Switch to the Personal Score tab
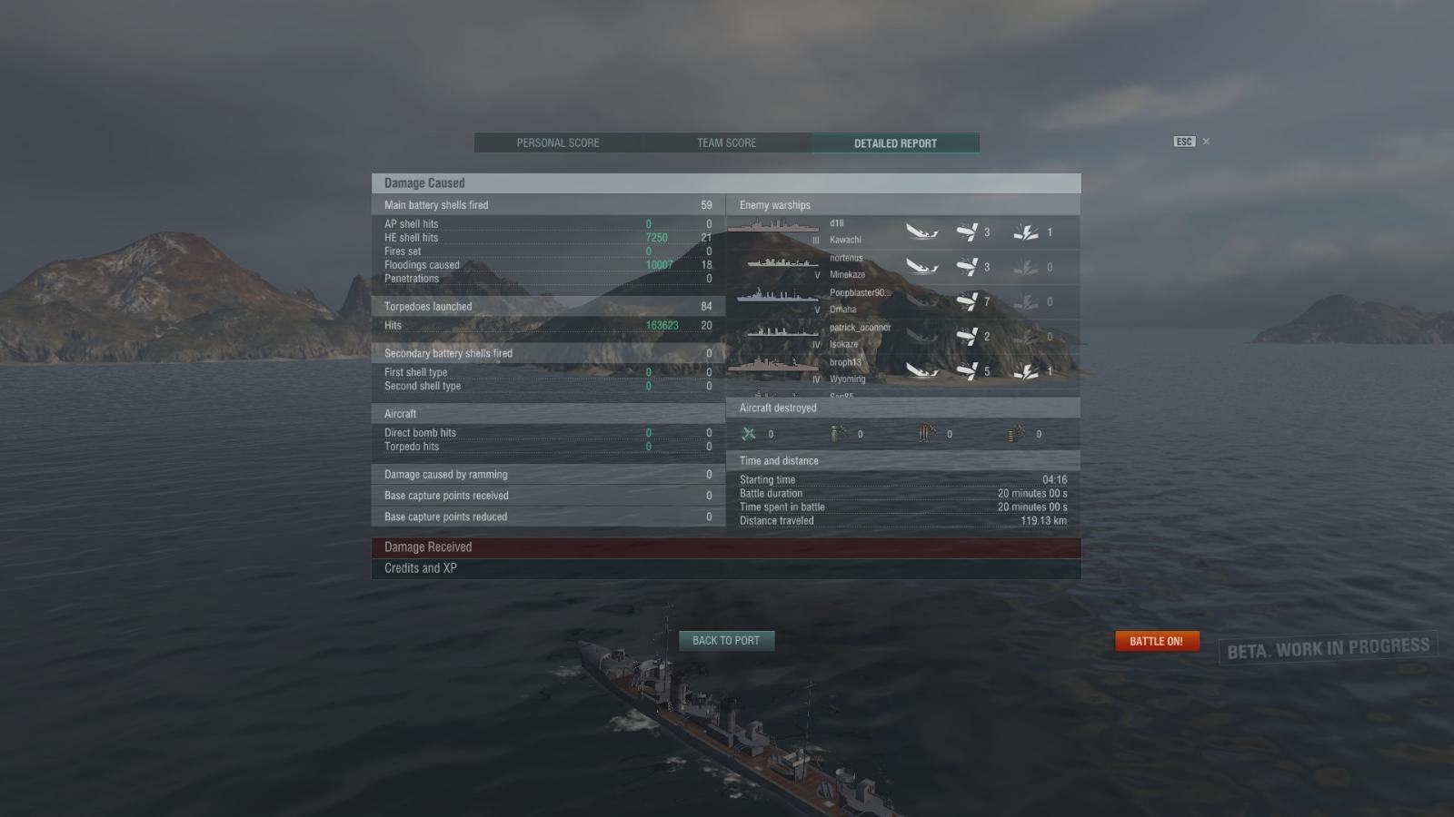This screenshot has width=1454, height=817. (x=558, y=143)
